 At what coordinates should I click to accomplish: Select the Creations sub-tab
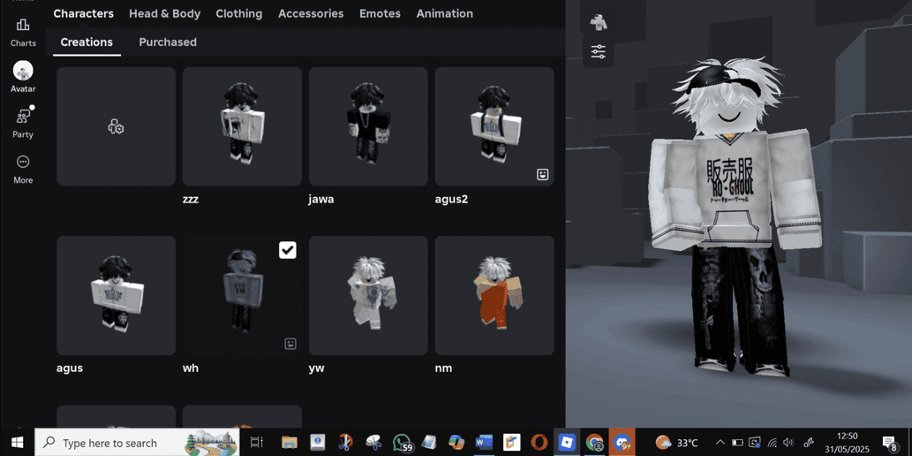click(87, 42)
